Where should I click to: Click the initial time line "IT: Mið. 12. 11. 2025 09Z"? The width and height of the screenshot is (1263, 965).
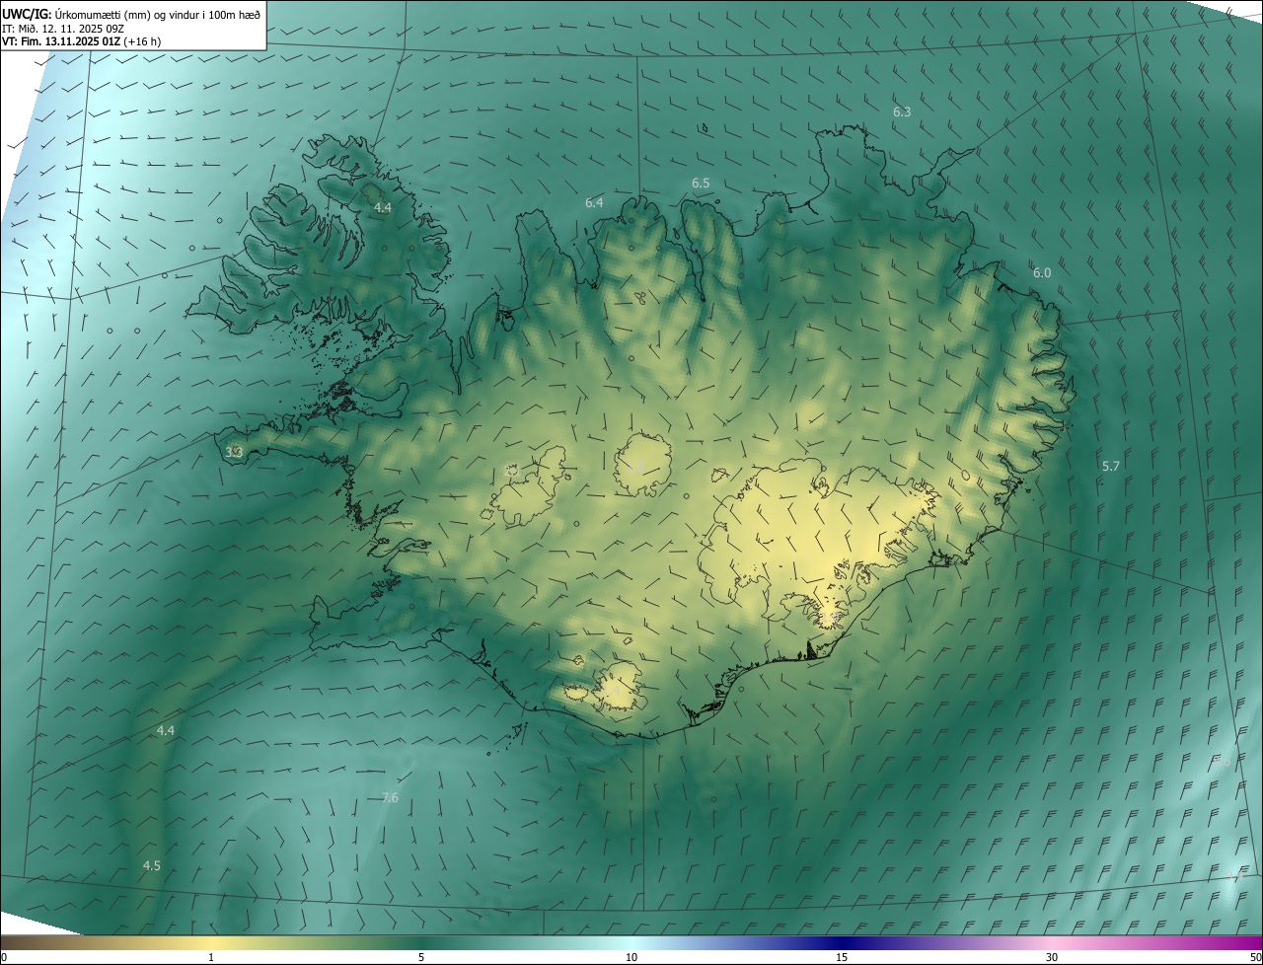tap(64, 29)
